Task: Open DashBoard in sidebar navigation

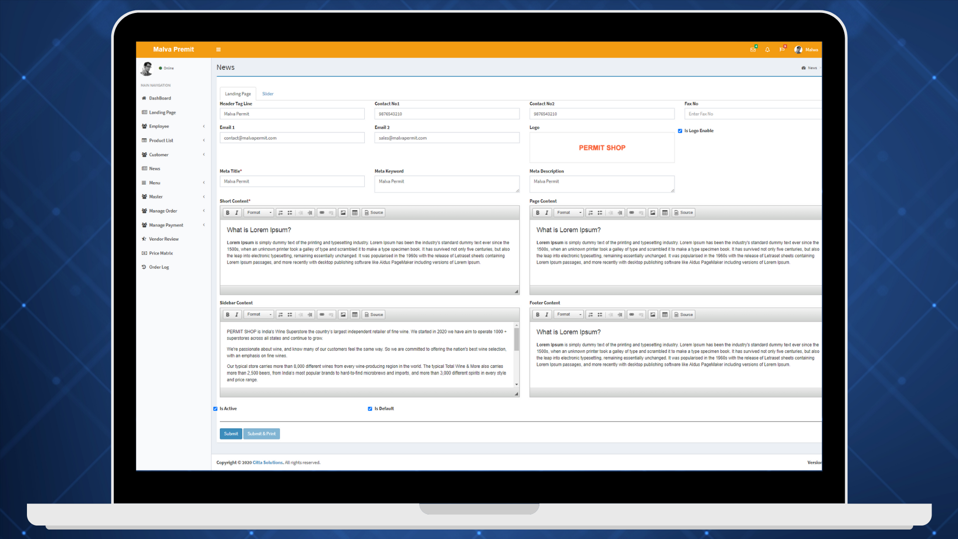Action: [x=173, y=98]
